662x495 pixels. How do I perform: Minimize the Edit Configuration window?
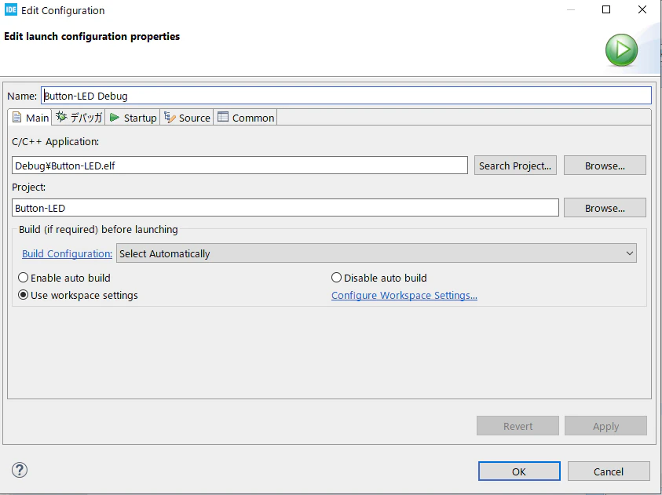[571, 9]
